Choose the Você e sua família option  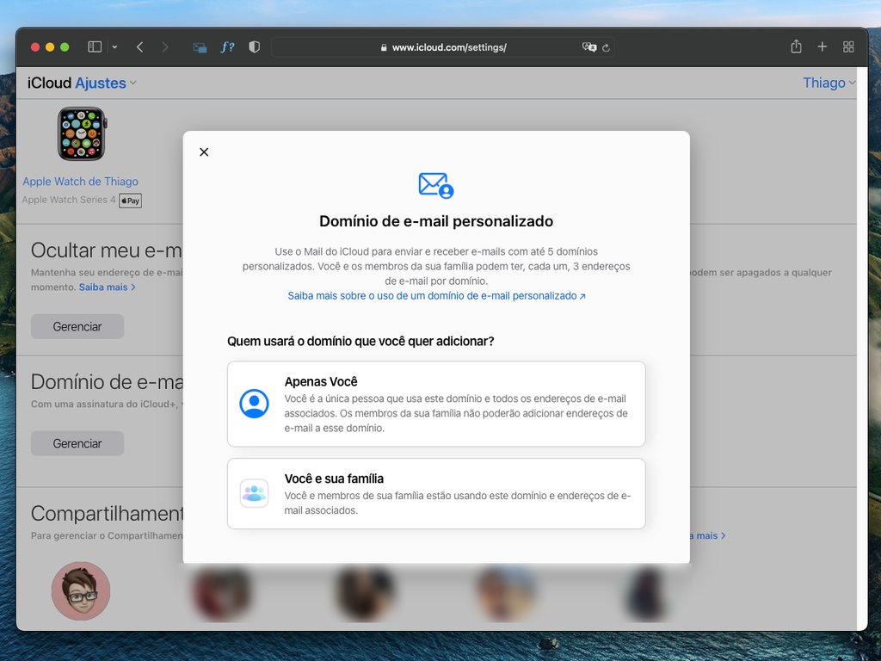point(436,493)
